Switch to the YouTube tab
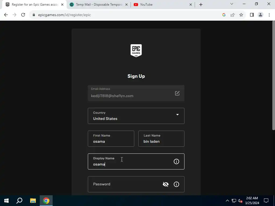275x206 pixels. point(163,5)
